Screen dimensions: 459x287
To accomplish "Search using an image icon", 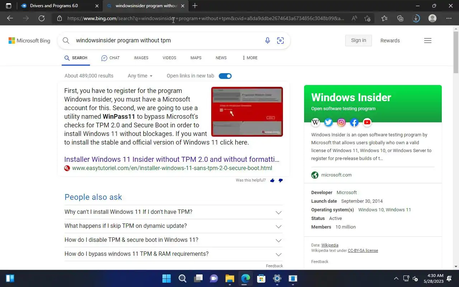I will (280, 41).
